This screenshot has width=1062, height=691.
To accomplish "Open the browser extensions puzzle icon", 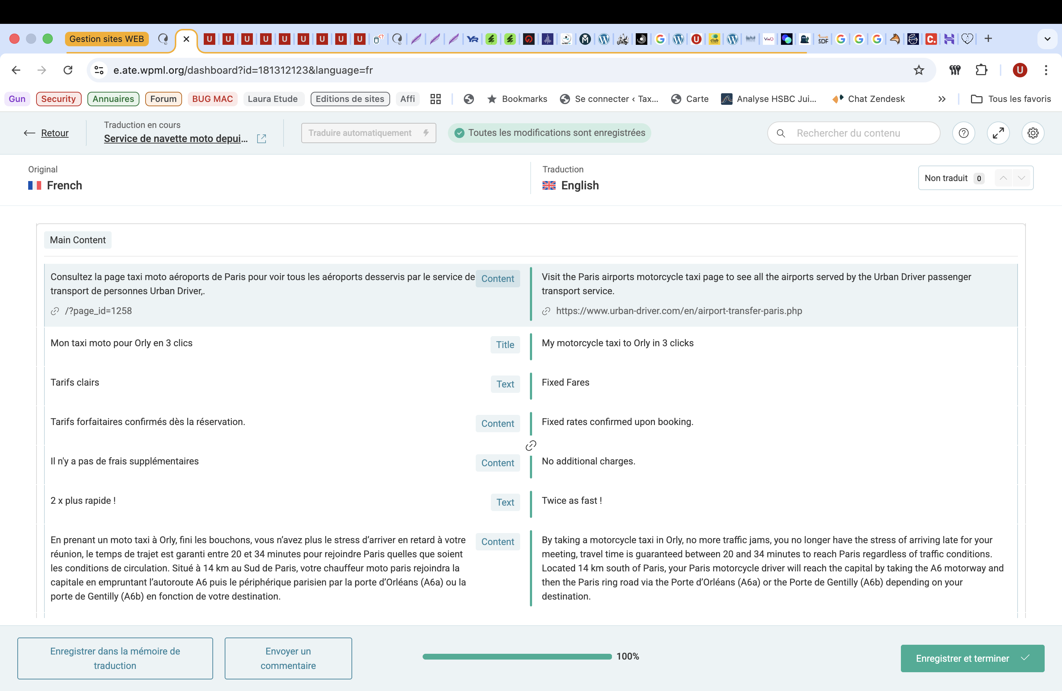I will tap(981, 70).
